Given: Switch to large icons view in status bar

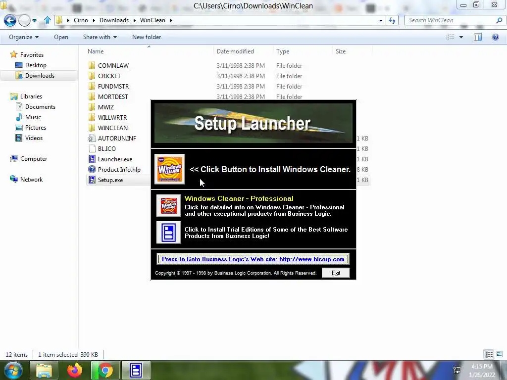Looking at the screenshot, I should (x=499, y=354).
